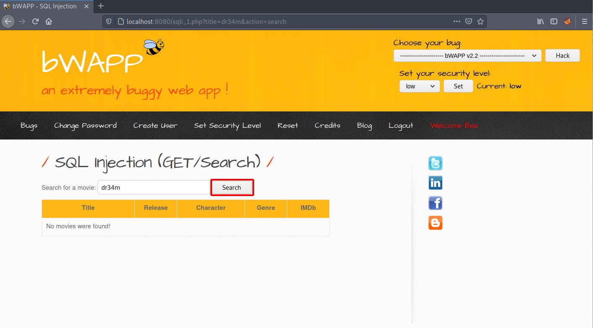Click the Pocket save icon
This screenshot has width=593, height=328.
(x=469, y=21)
